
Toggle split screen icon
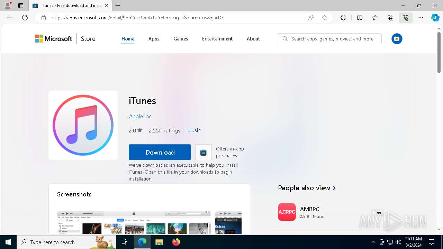360,18
